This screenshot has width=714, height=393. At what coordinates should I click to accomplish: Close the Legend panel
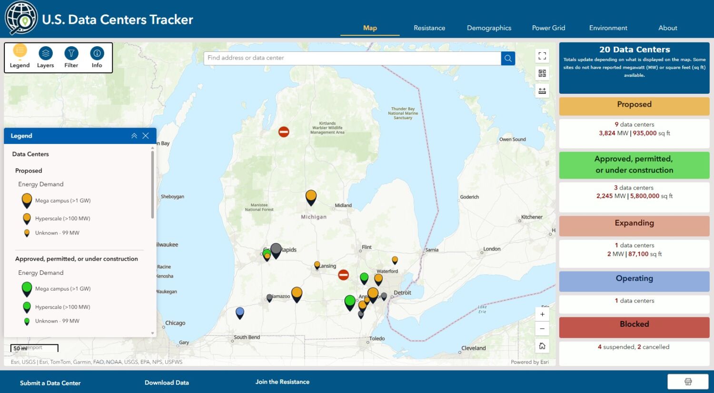(146, 136)
